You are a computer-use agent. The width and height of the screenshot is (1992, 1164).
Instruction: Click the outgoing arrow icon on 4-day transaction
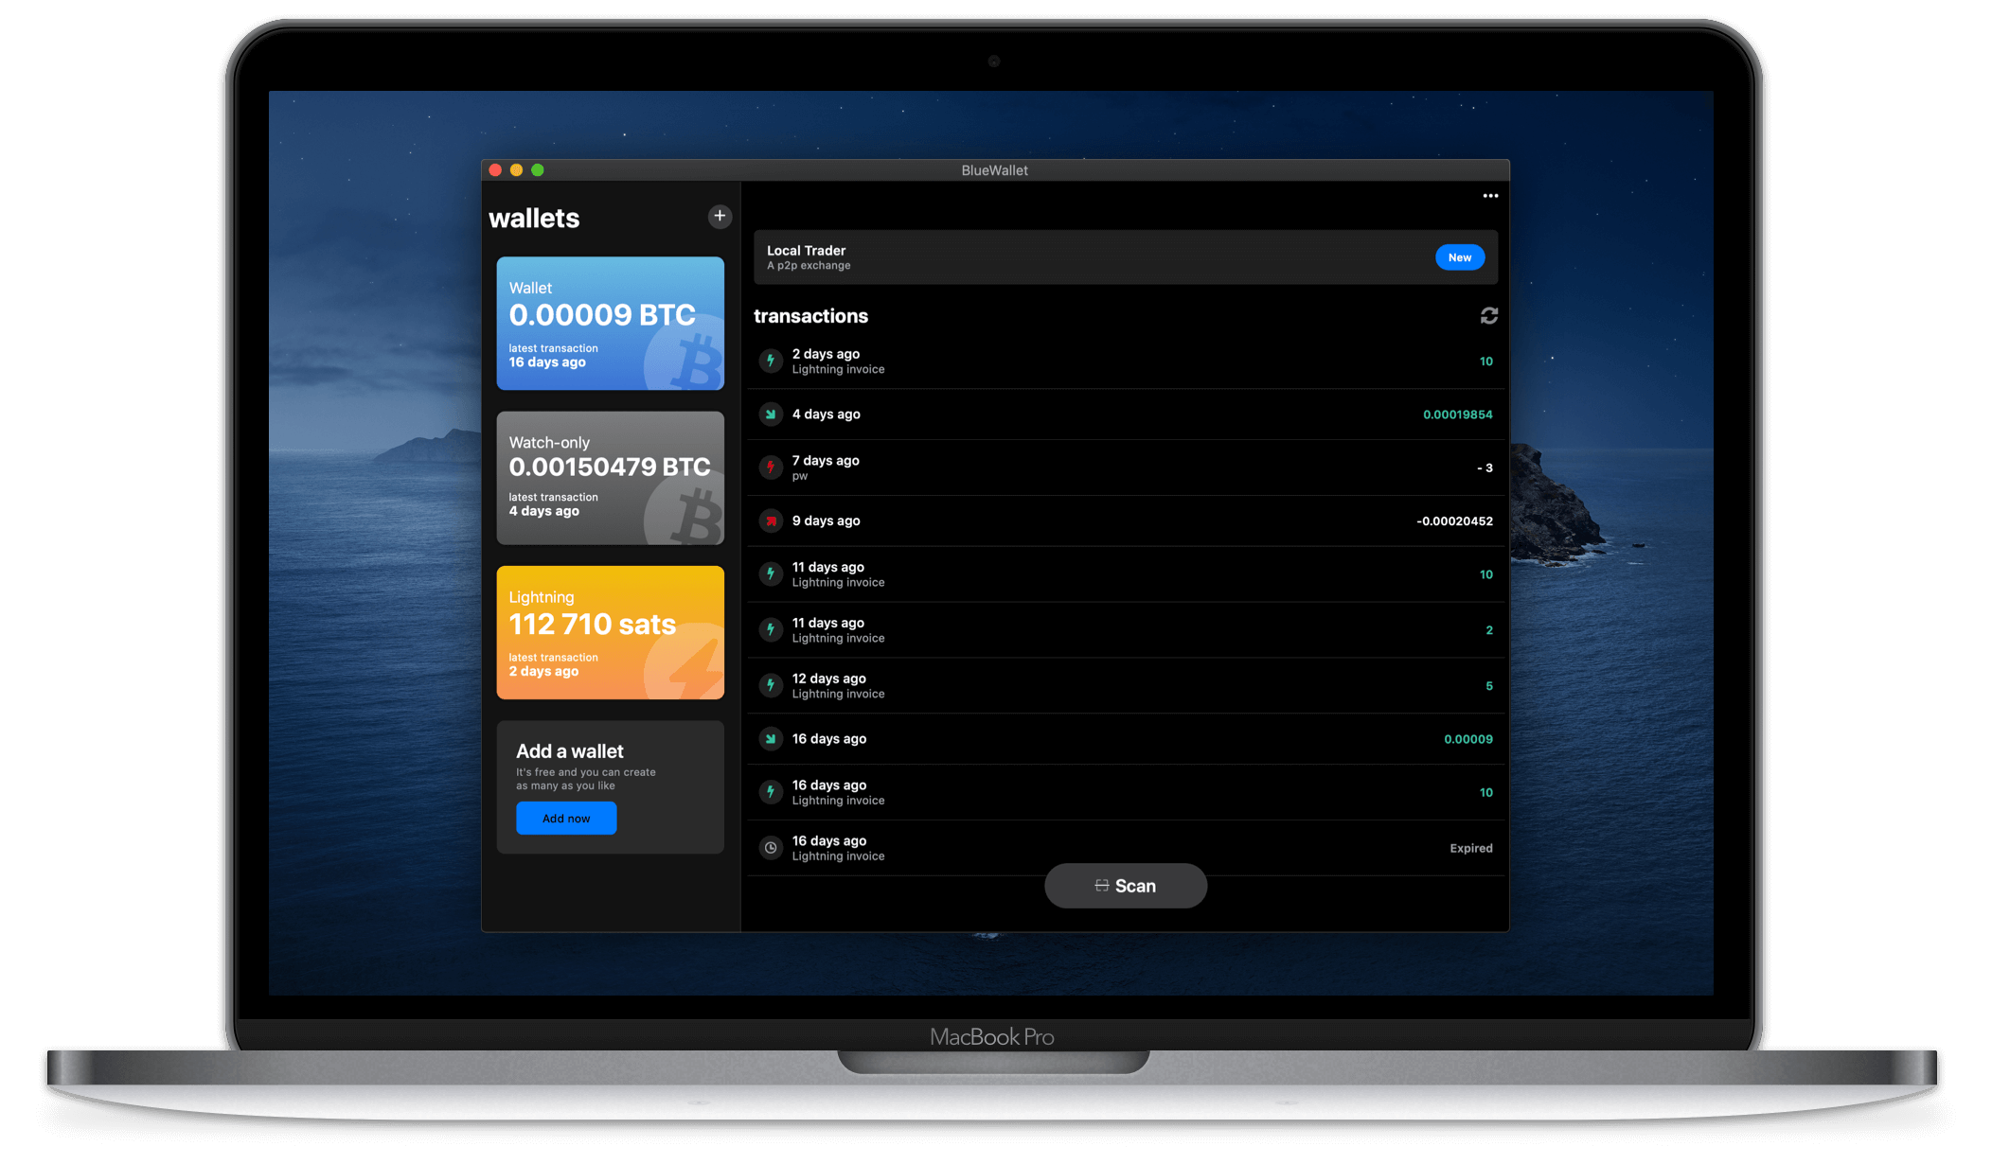pyautogui.click(x=773, y=414)
